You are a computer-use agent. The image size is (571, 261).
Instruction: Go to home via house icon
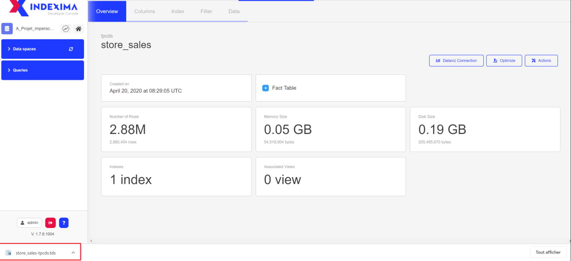pyautogui.click(x=78, y=29)
